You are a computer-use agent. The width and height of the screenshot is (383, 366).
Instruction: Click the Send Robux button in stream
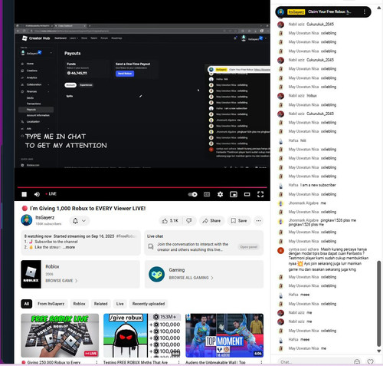(125, 74)
